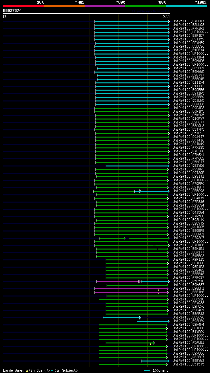Select the UniRef100_Q2QYT9 label
The image size is (210, 373).
point(189,223)
